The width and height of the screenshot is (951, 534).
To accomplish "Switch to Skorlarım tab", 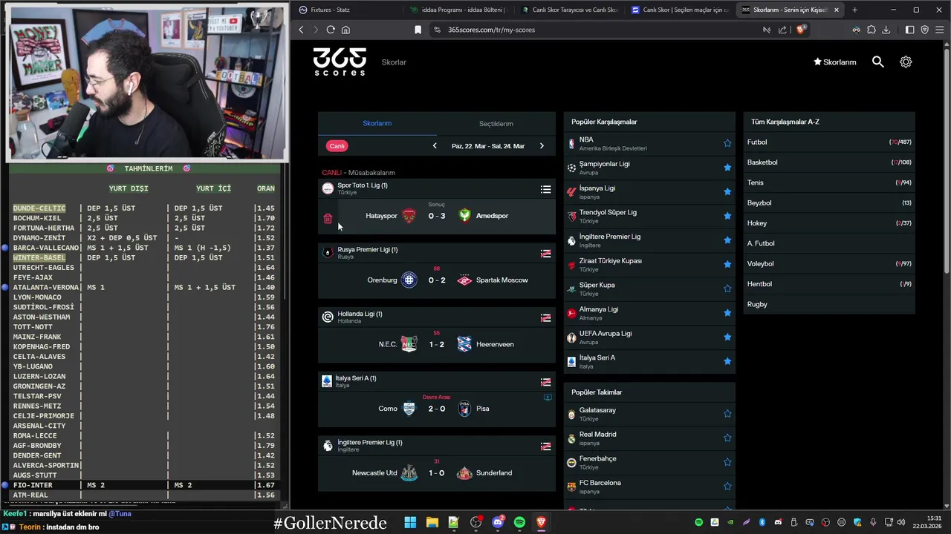I will [x=377, y=123].
